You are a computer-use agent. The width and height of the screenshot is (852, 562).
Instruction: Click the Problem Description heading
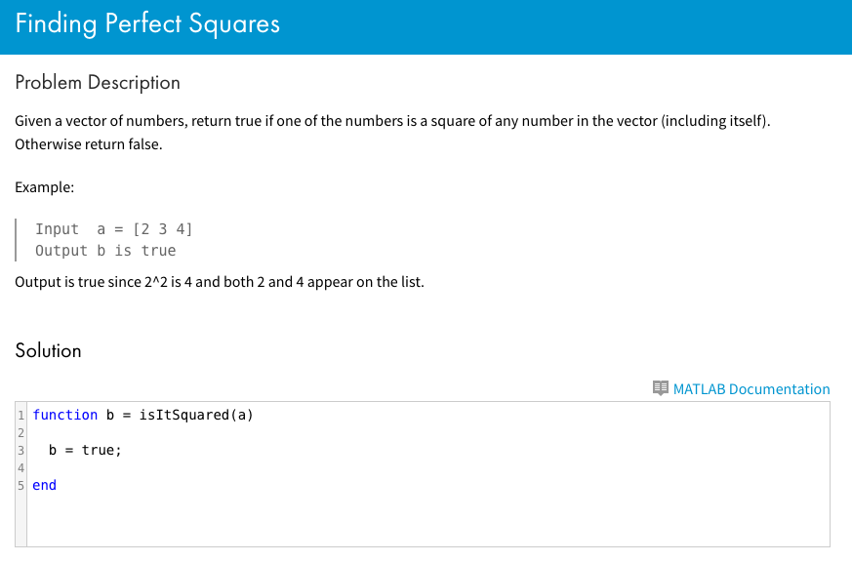coord(97,83)
